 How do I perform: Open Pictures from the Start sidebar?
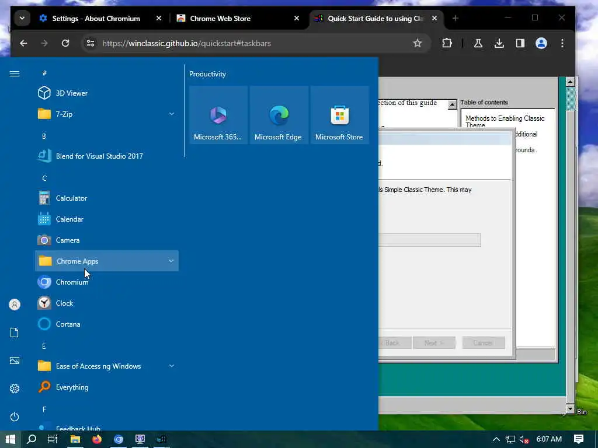[x=15, y=360]
